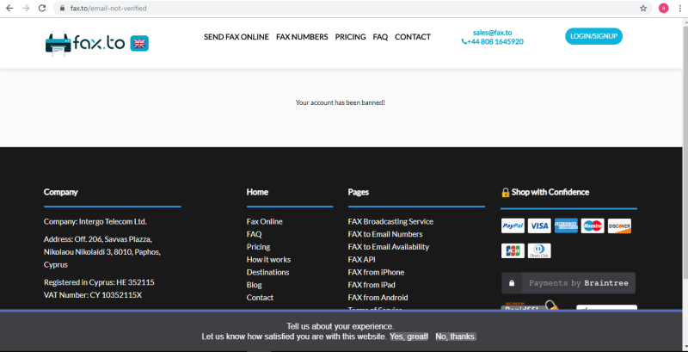Viewport: 688px width, 352px height.
Task: Open SEND FAX ONLINE menu item
Action: [236, 37]
